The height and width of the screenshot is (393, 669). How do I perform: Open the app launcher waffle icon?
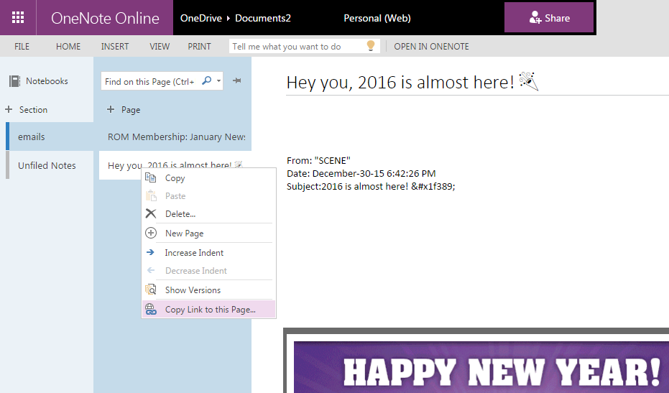point(18,17)
